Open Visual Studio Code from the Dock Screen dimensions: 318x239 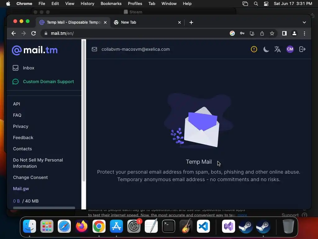[x=203, y=226]
